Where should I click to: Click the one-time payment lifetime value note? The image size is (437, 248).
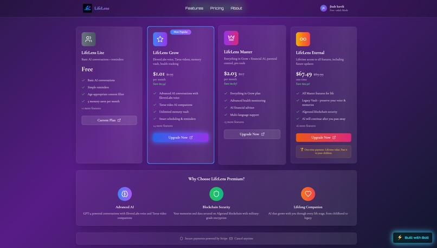[323, 152]
